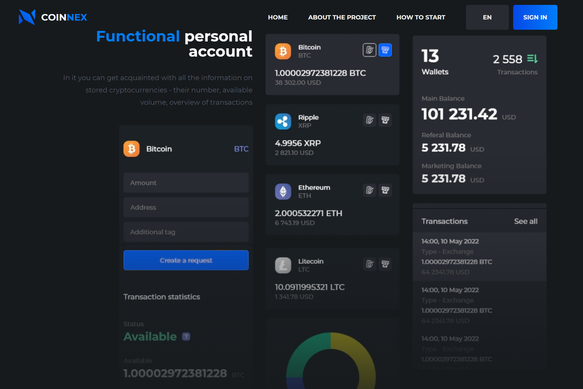The width and height of the screenshot is (583, 389).
Task: Select the first 14:00, 10 May 2022 transaction
Action: 479,257
